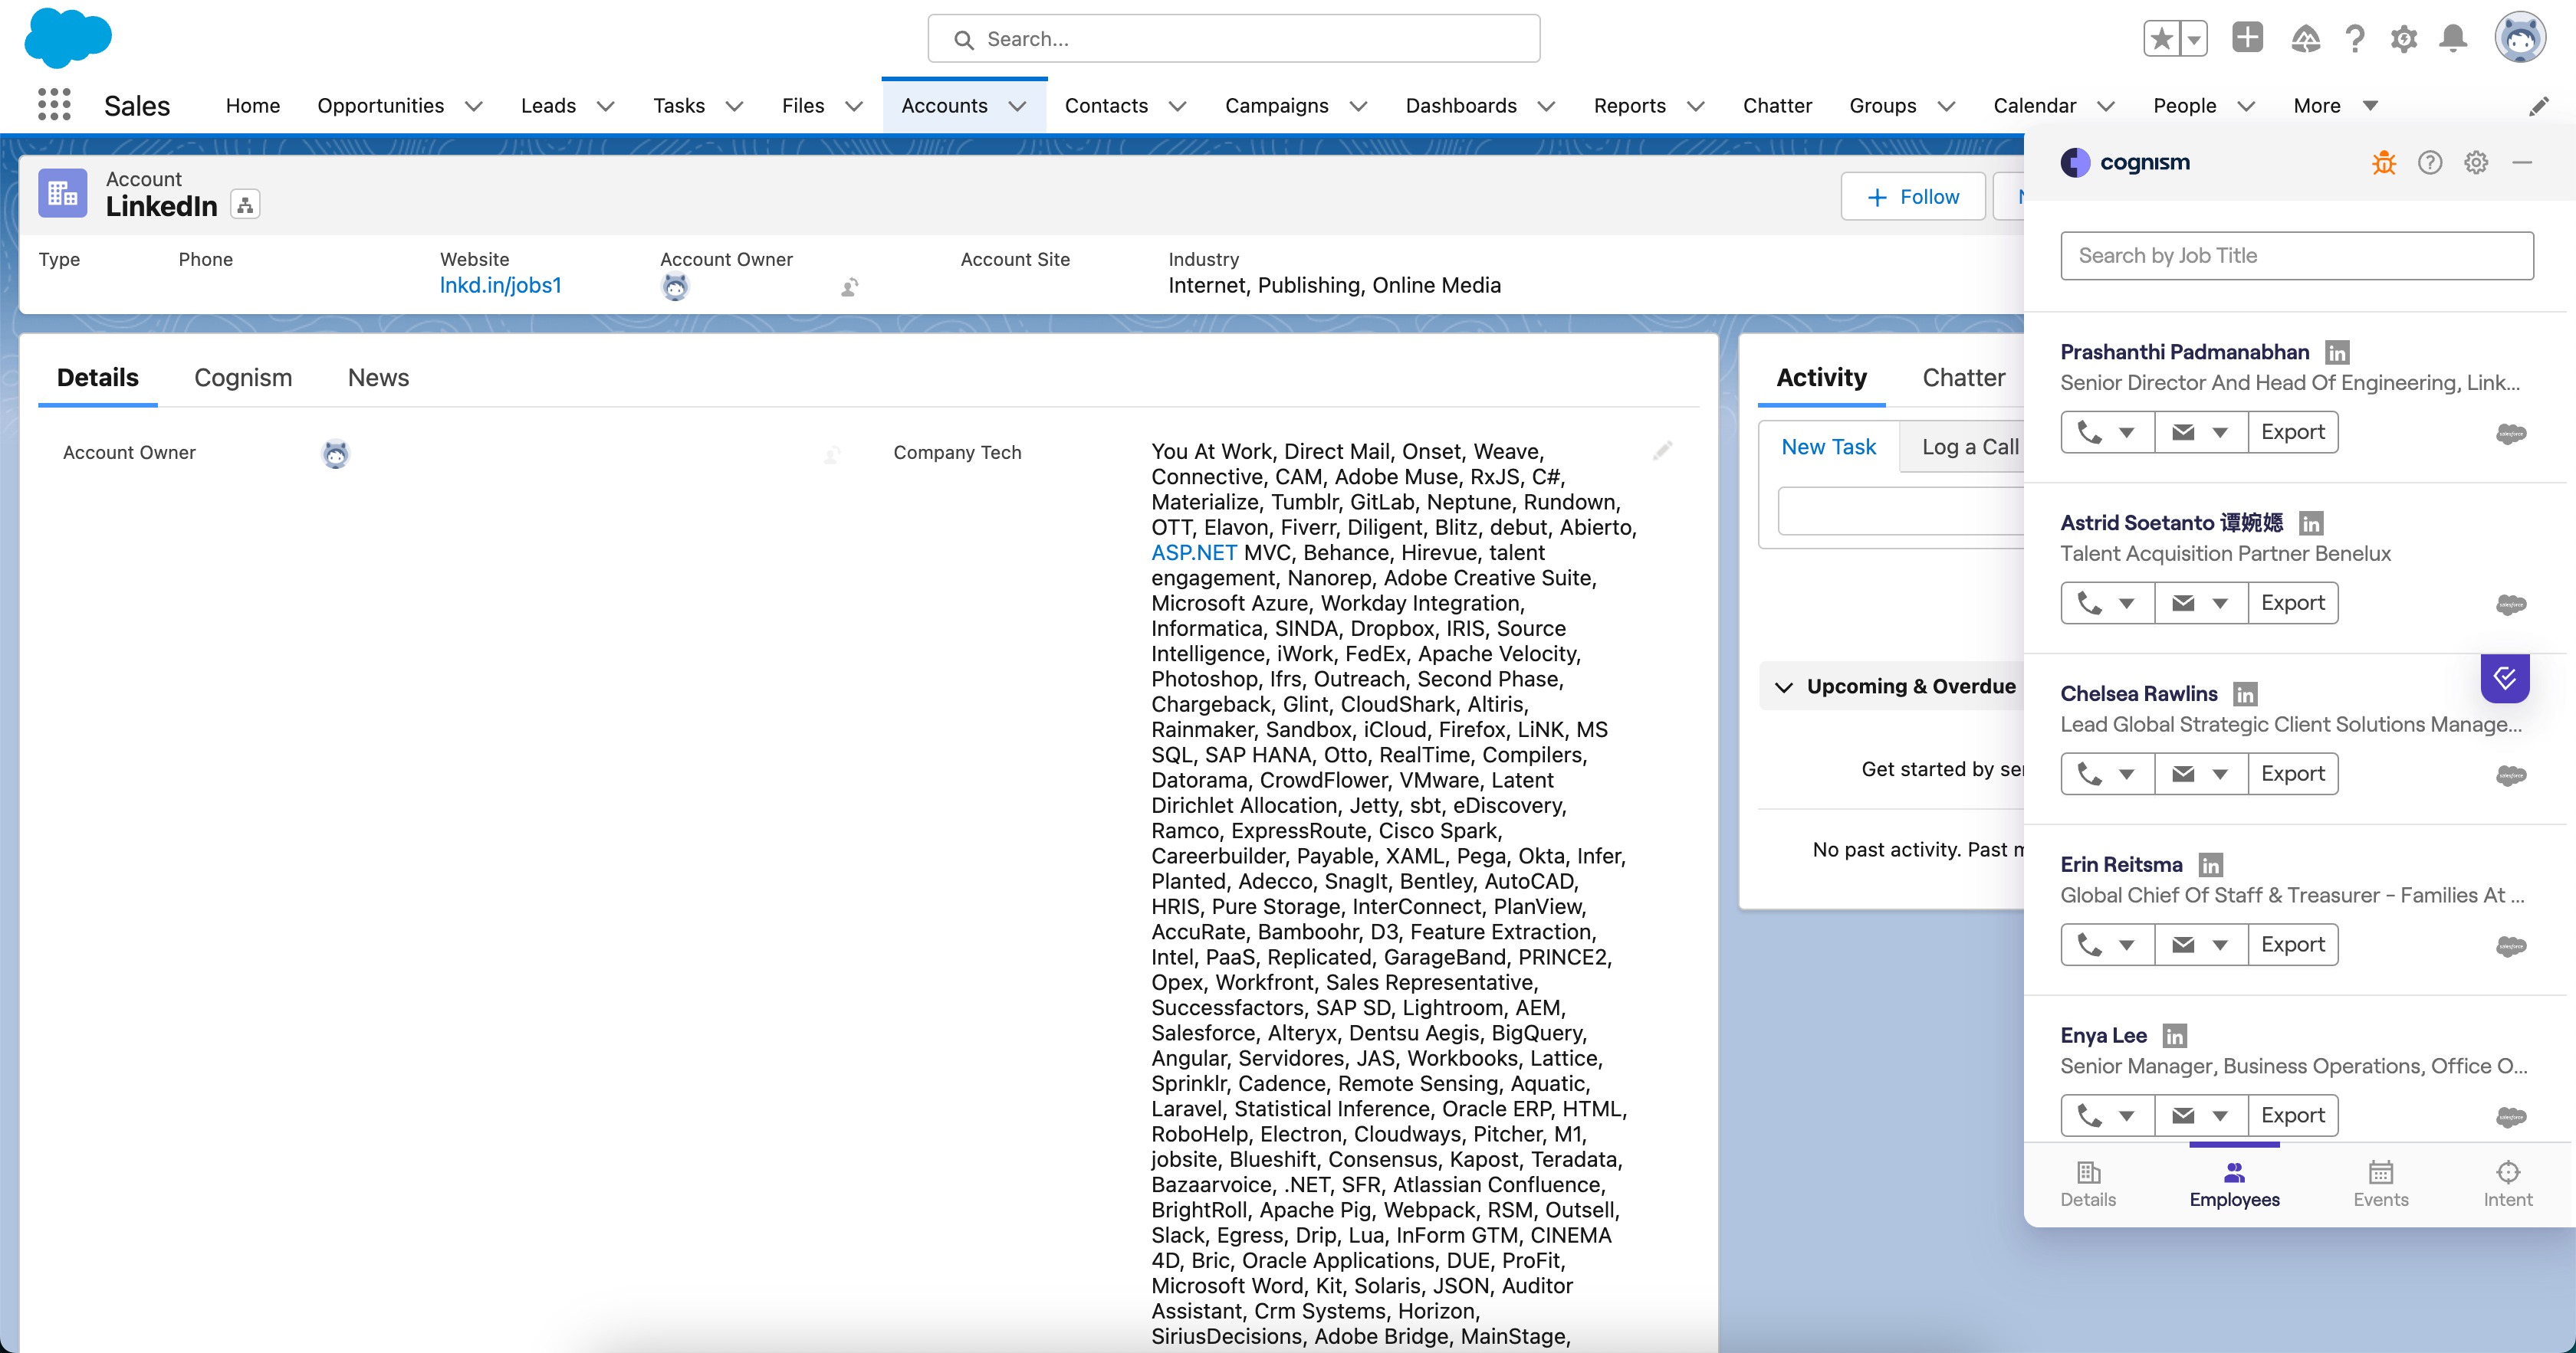This screenshot has width=2576, height=1353.
Task: Open Cognism panel settings gear
Action: point(2476,162)
